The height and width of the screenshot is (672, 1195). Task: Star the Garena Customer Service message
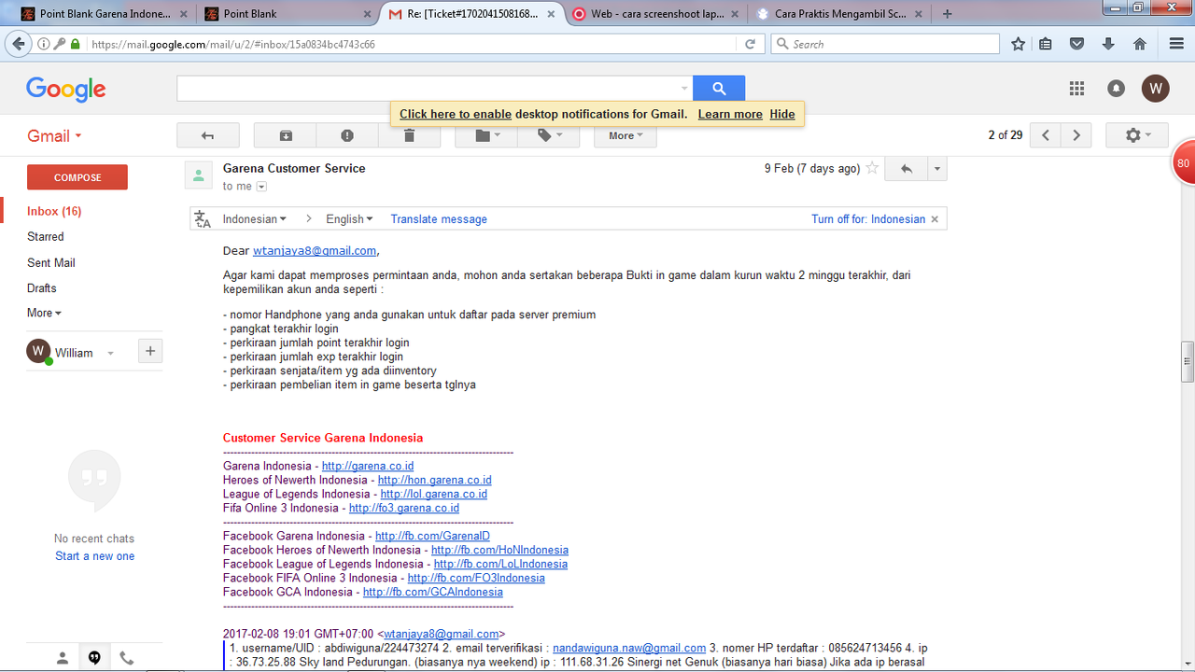coord(872,169)
